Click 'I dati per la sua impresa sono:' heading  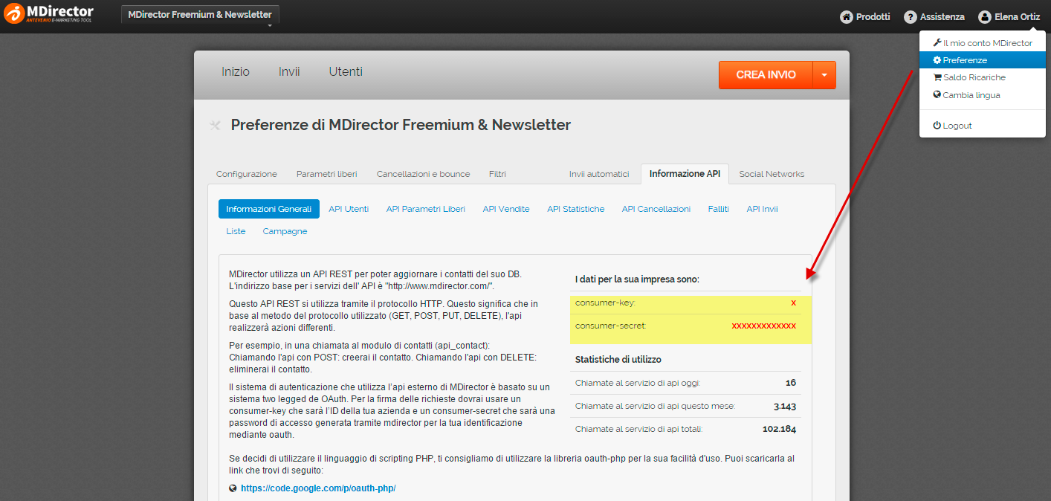(x=637, y=279)
